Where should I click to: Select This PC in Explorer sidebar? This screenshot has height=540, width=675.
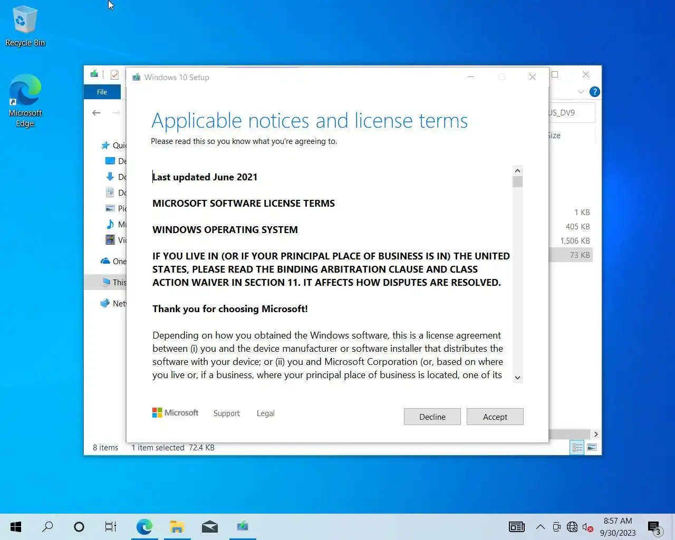click(105, 282)
